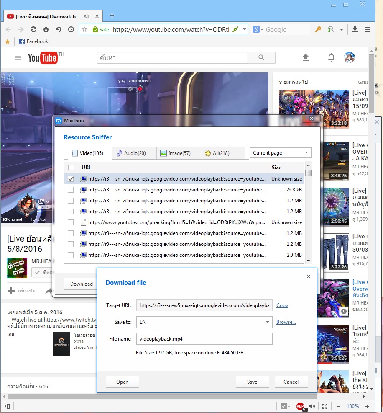Switch to the Image(57) tab
The image size is (383, 413).
tap(179, 153)
